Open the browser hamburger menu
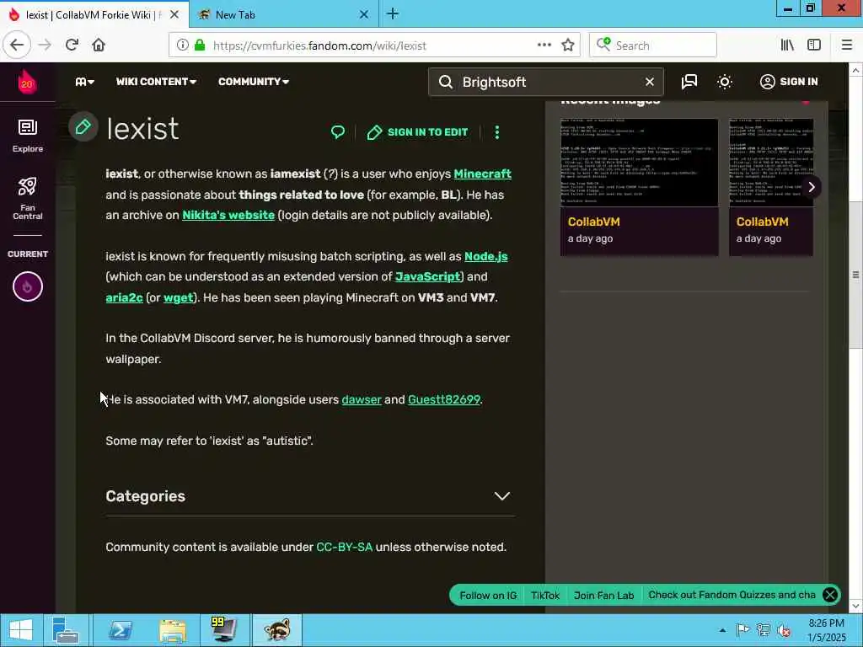The height and width of the screenshot is (647, 863). tap(847, 45)
